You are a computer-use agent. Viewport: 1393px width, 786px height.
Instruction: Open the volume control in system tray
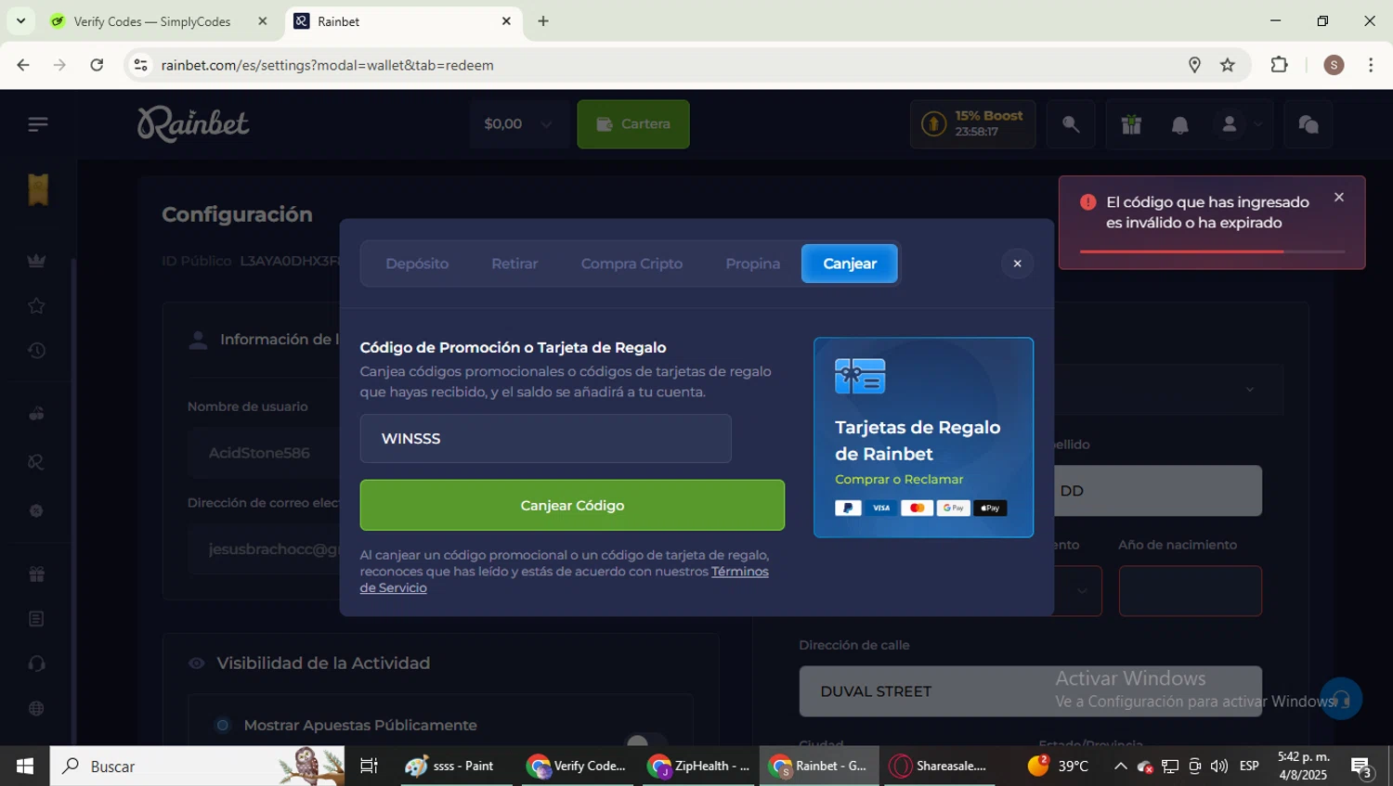1219,766
